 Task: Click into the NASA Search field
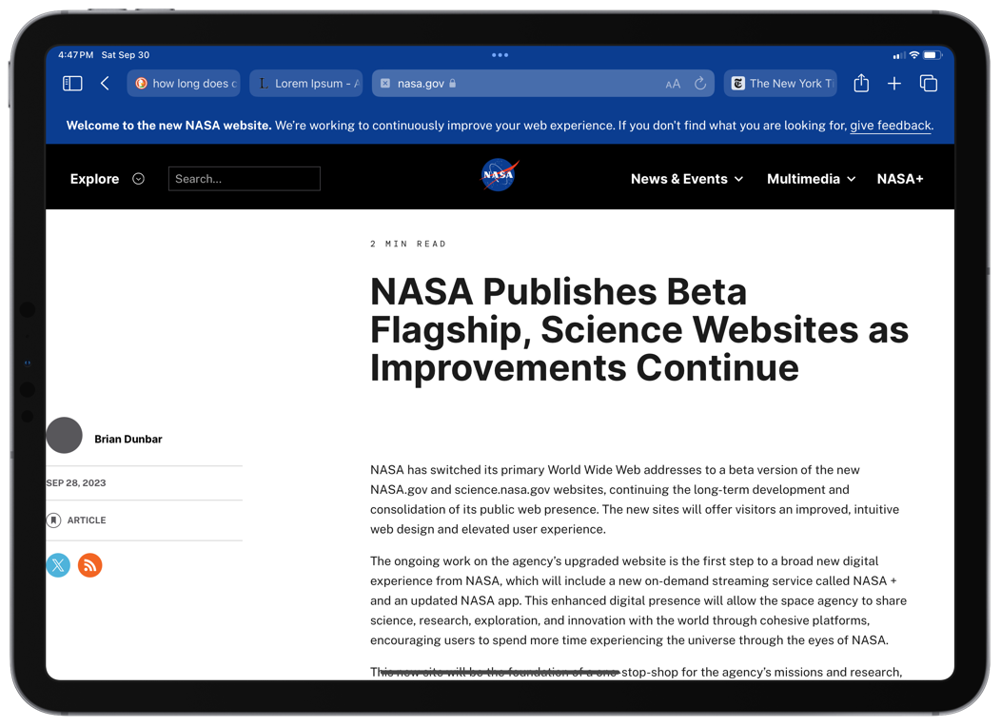point(245,179)
